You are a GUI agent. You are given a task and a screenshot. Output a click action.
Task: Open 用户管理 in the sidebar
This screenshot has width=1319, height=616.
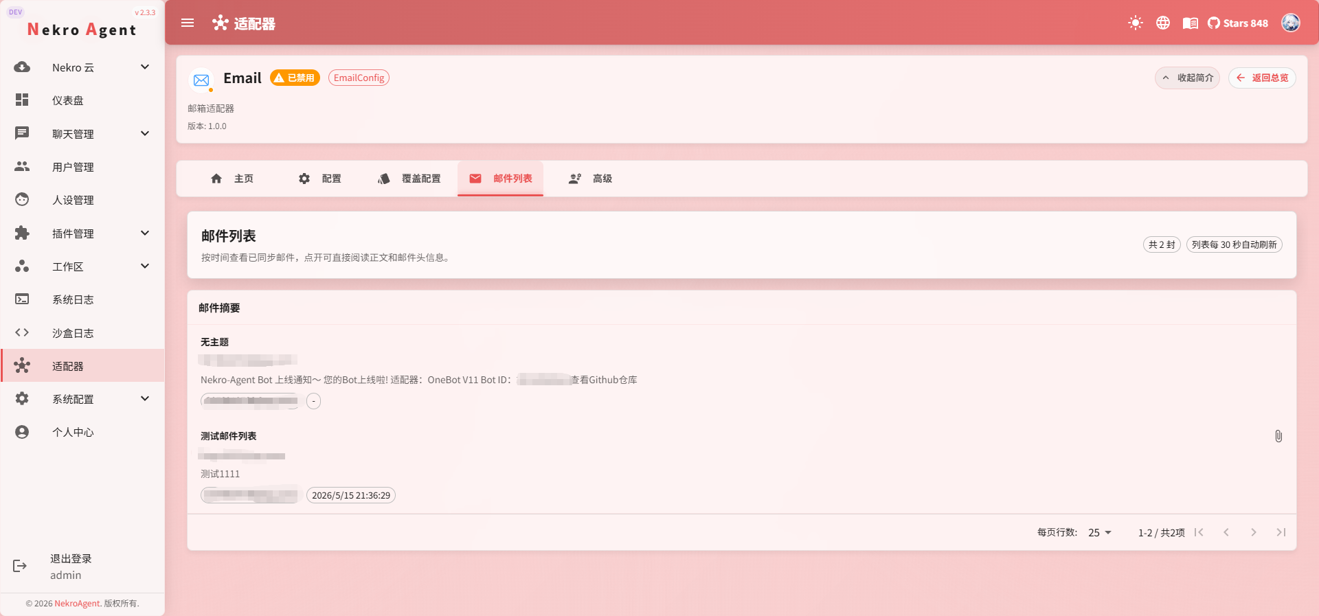click(x=82, y=167)
